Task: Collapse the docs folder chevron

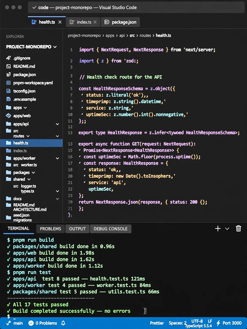Action: 57,199
